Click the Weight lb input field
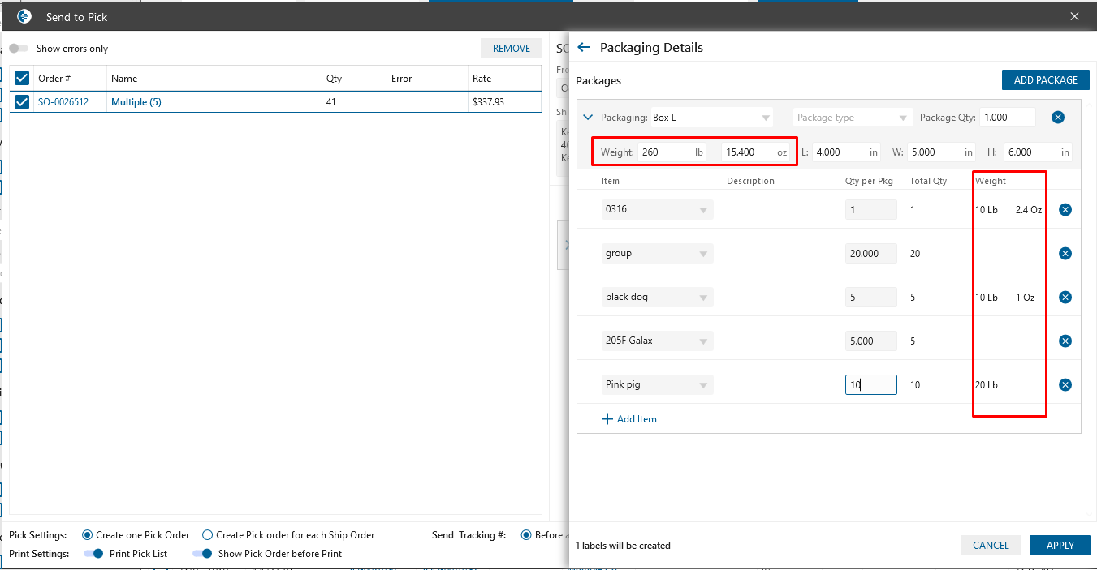1097x570 pixels. click(x=664, y=152)
